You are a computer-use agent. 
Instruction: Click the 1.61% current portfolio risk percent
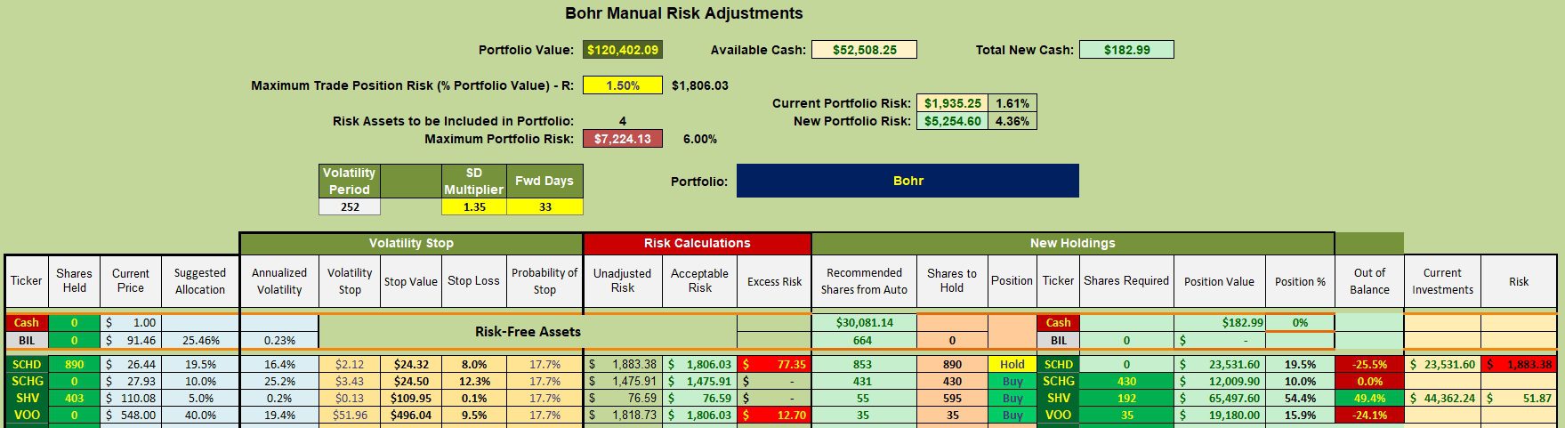1012,103
